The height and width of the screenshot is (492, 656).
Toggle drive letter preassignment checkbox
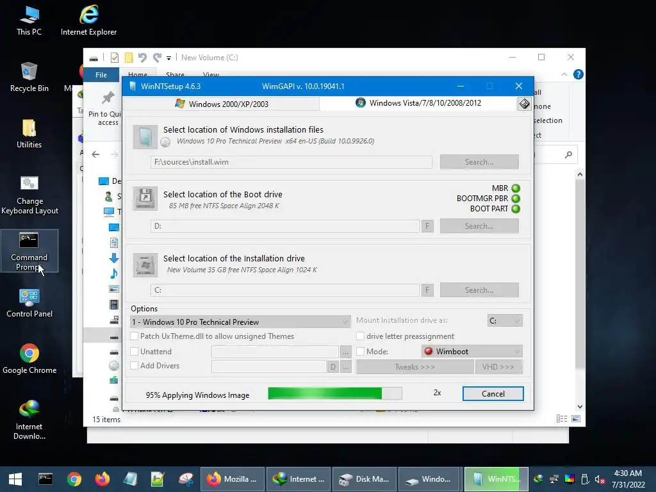(360, 336)
